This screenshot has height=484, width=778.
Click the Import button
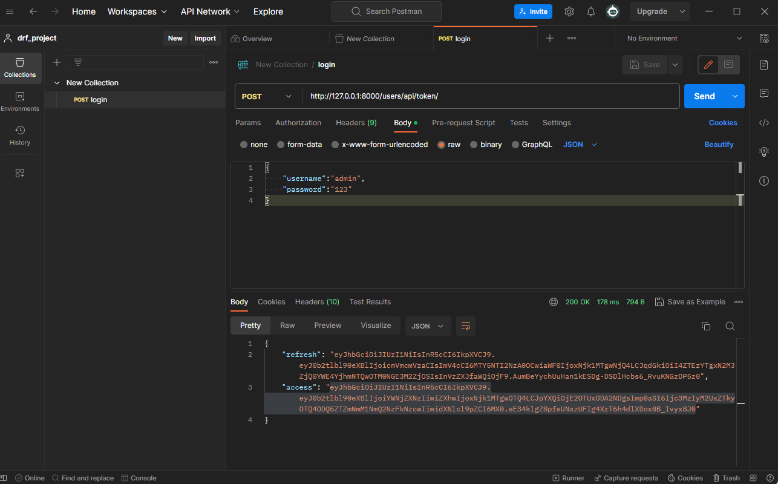205,38
